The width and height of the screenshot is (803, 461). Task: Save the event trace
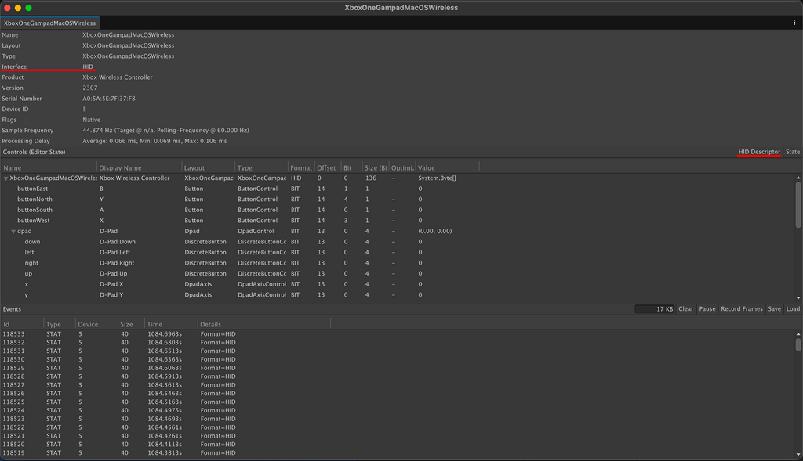click(774, 308)
